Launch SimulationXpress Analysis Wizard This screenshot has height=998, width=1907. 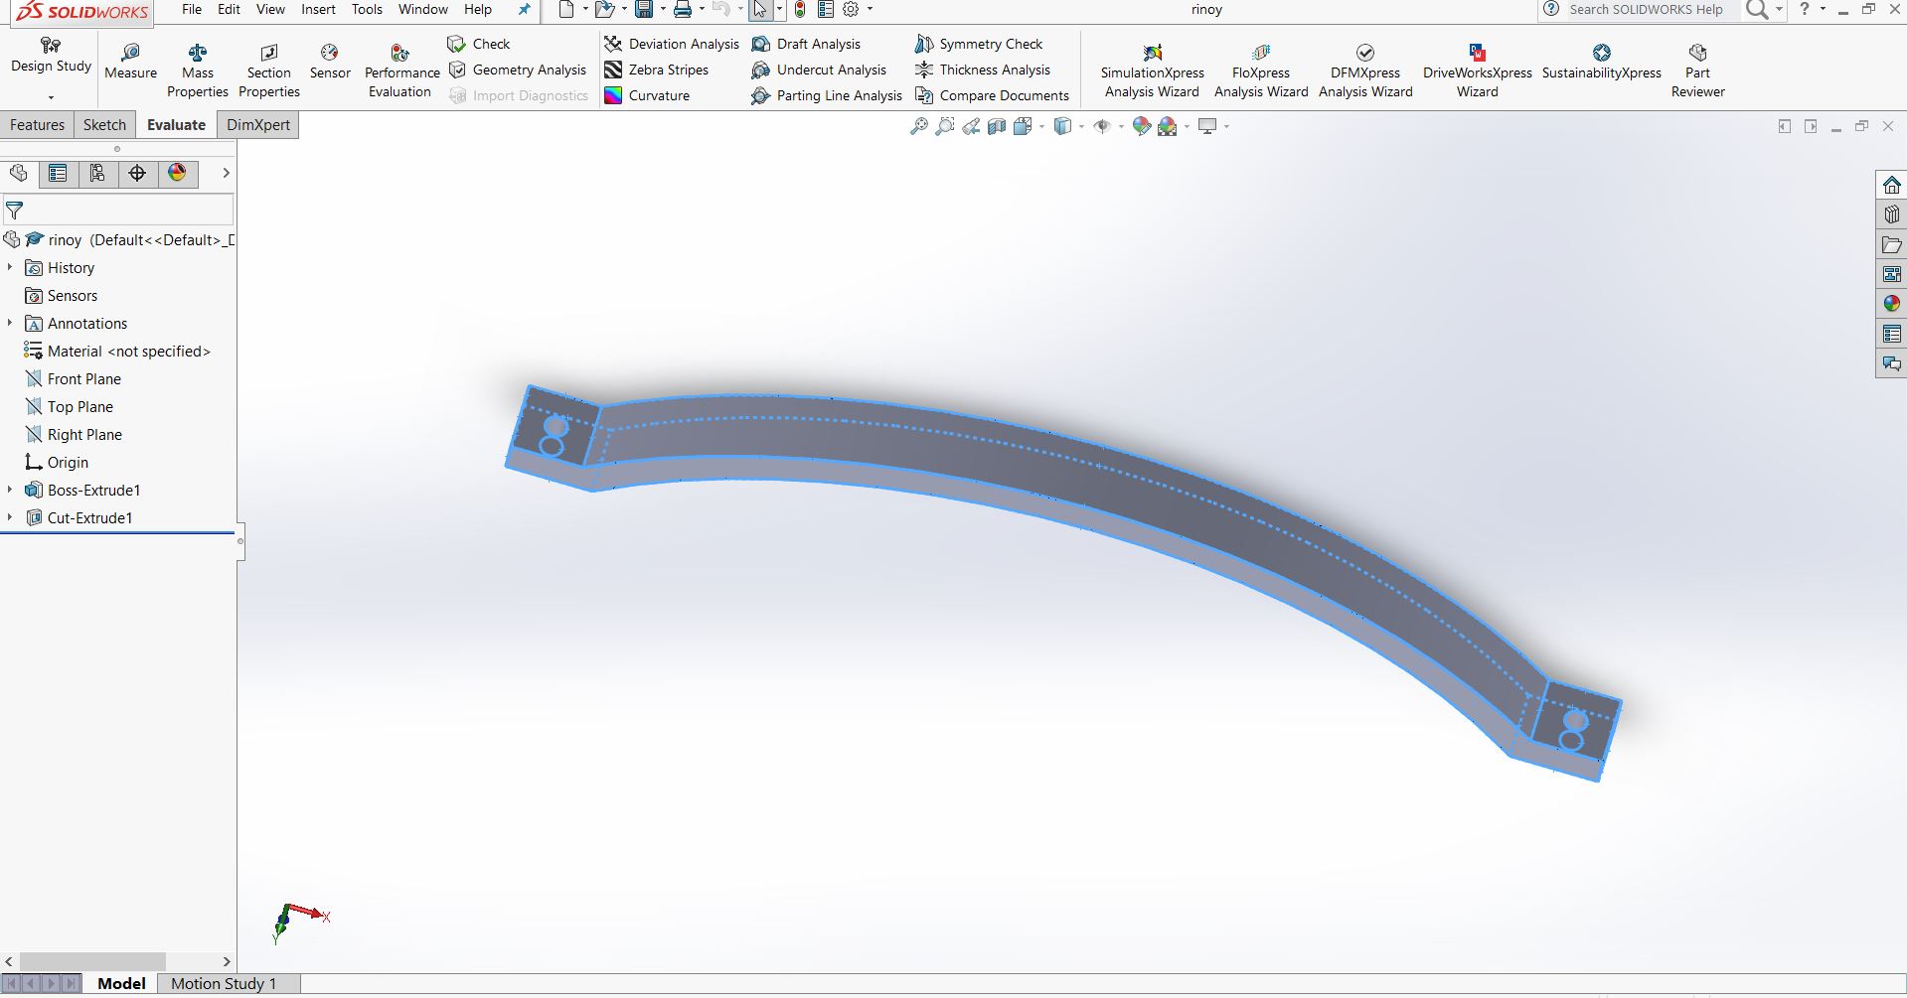[x=1152, y=71]
